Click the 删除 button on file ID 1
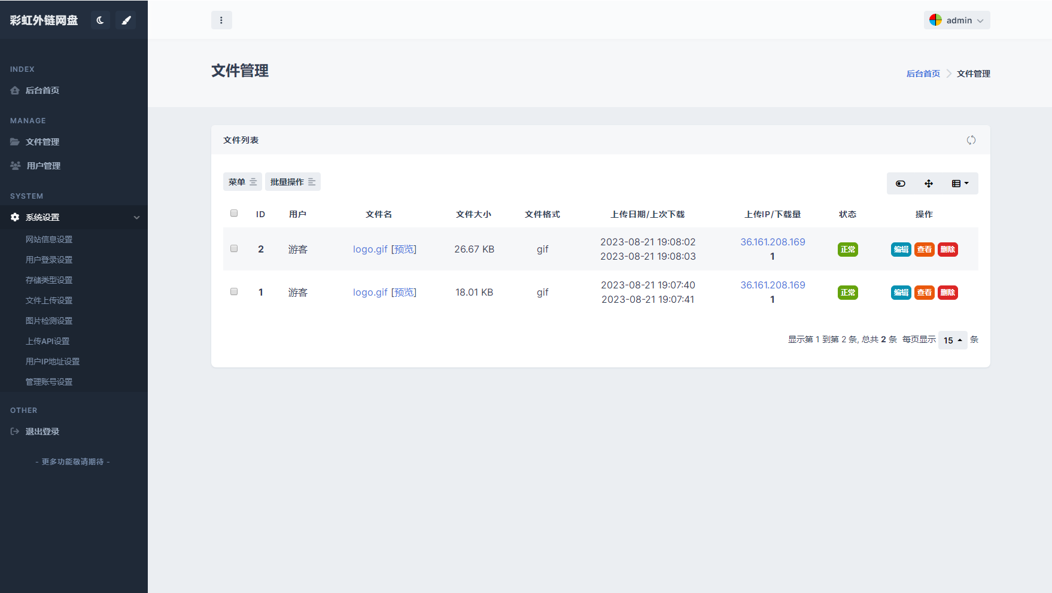This screenshot has width=1052, height=593. 947,292
